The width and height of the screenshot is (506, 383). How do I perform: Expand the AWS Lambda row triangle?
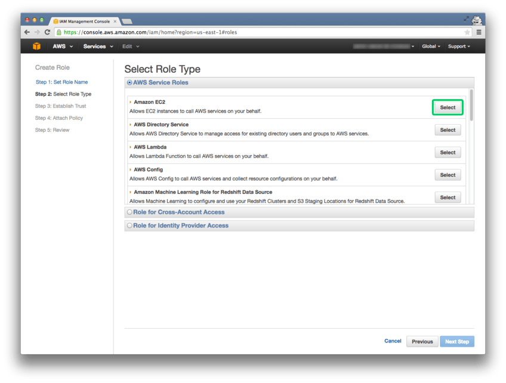click(130, 147)
